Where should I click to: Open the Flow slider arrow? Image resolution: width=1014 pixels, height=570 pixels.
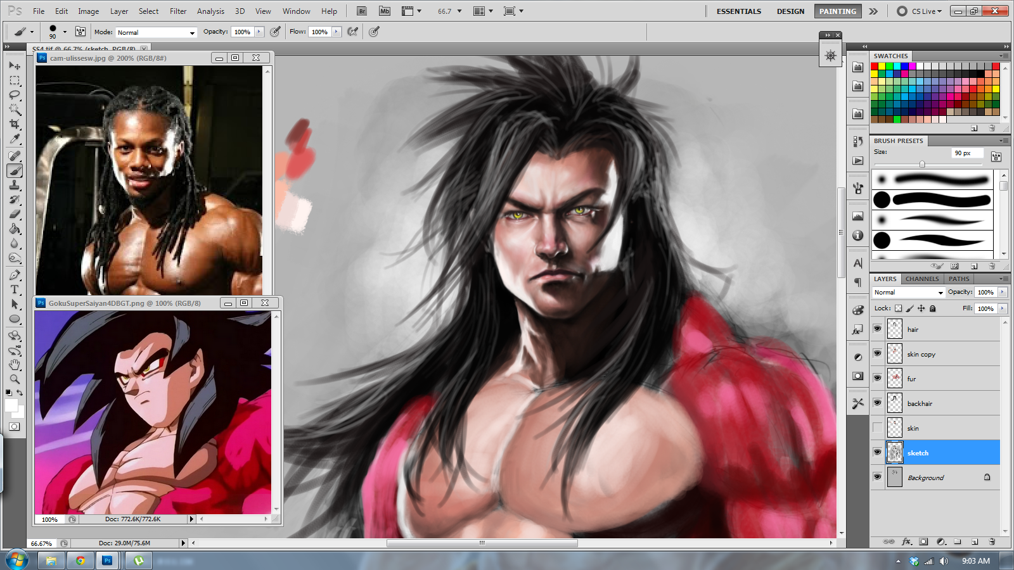tap(336, 32)
